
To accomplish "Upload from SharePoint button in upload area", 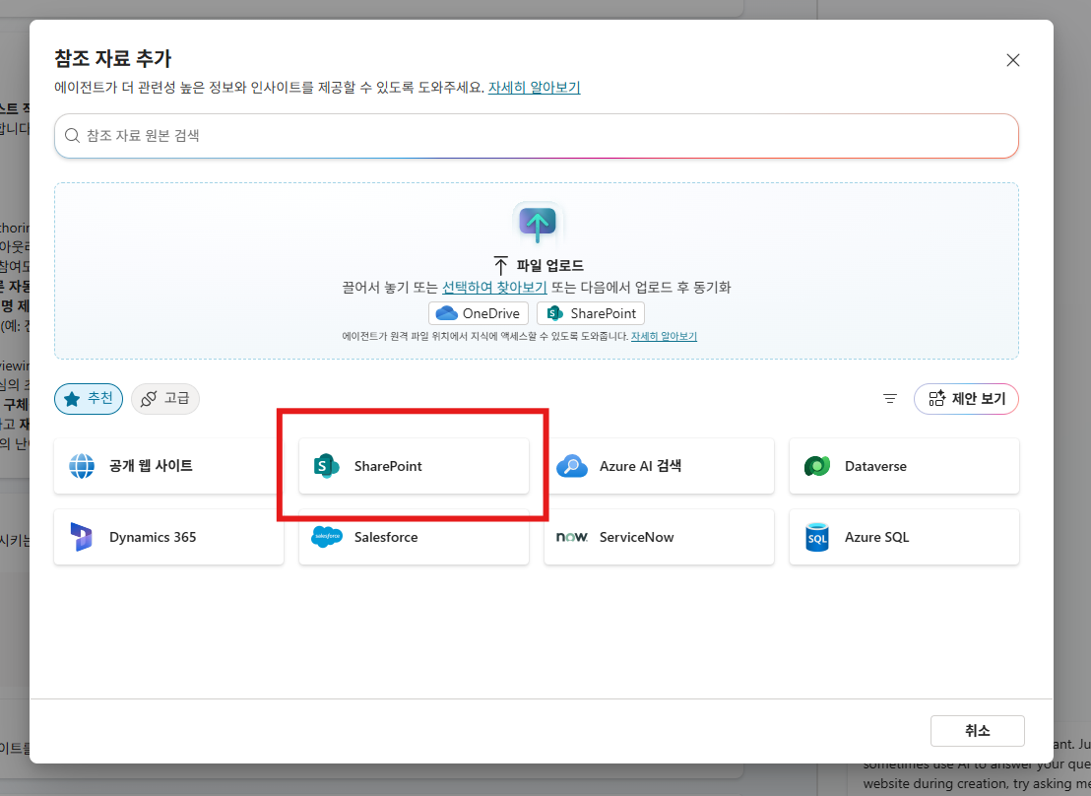I will pyautogui.click(x=591, y=313).
